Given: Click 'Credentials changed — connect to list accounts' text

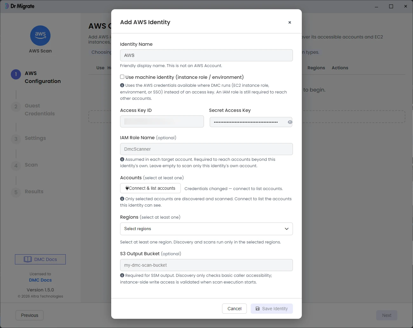Looking at the screenshot, I should tap(234, 189).
